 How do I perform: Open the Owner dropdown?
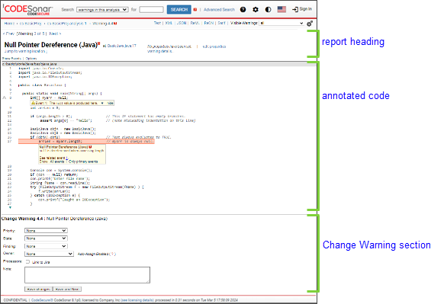click(49, 254)
